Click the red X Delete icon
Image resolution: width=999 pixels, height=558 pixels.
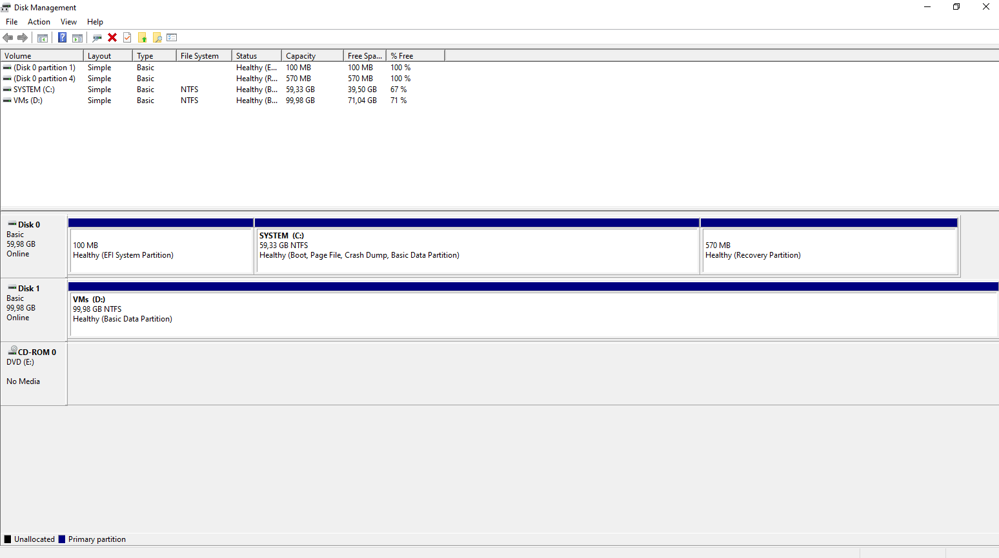coord(112,37)
